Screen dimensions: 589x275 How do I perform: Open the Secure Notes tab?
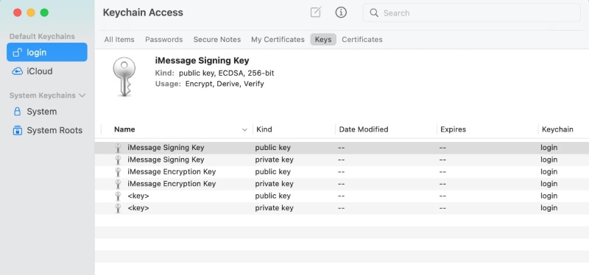(x=217, y=40)
